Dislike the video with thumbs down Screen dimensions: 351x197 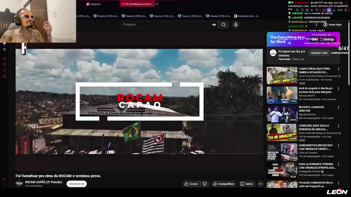click(205, 184)
